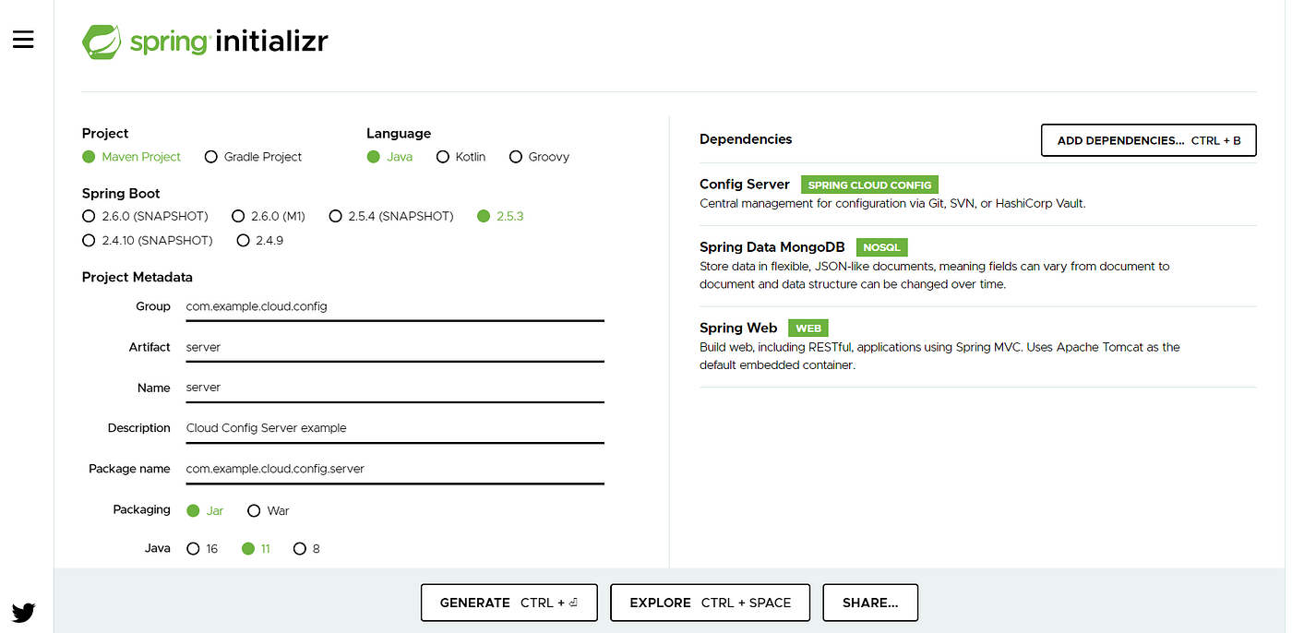Click the NOSQL tag badge
Viewport: 1292px width, 633px height.
click(x=882, y=247)
